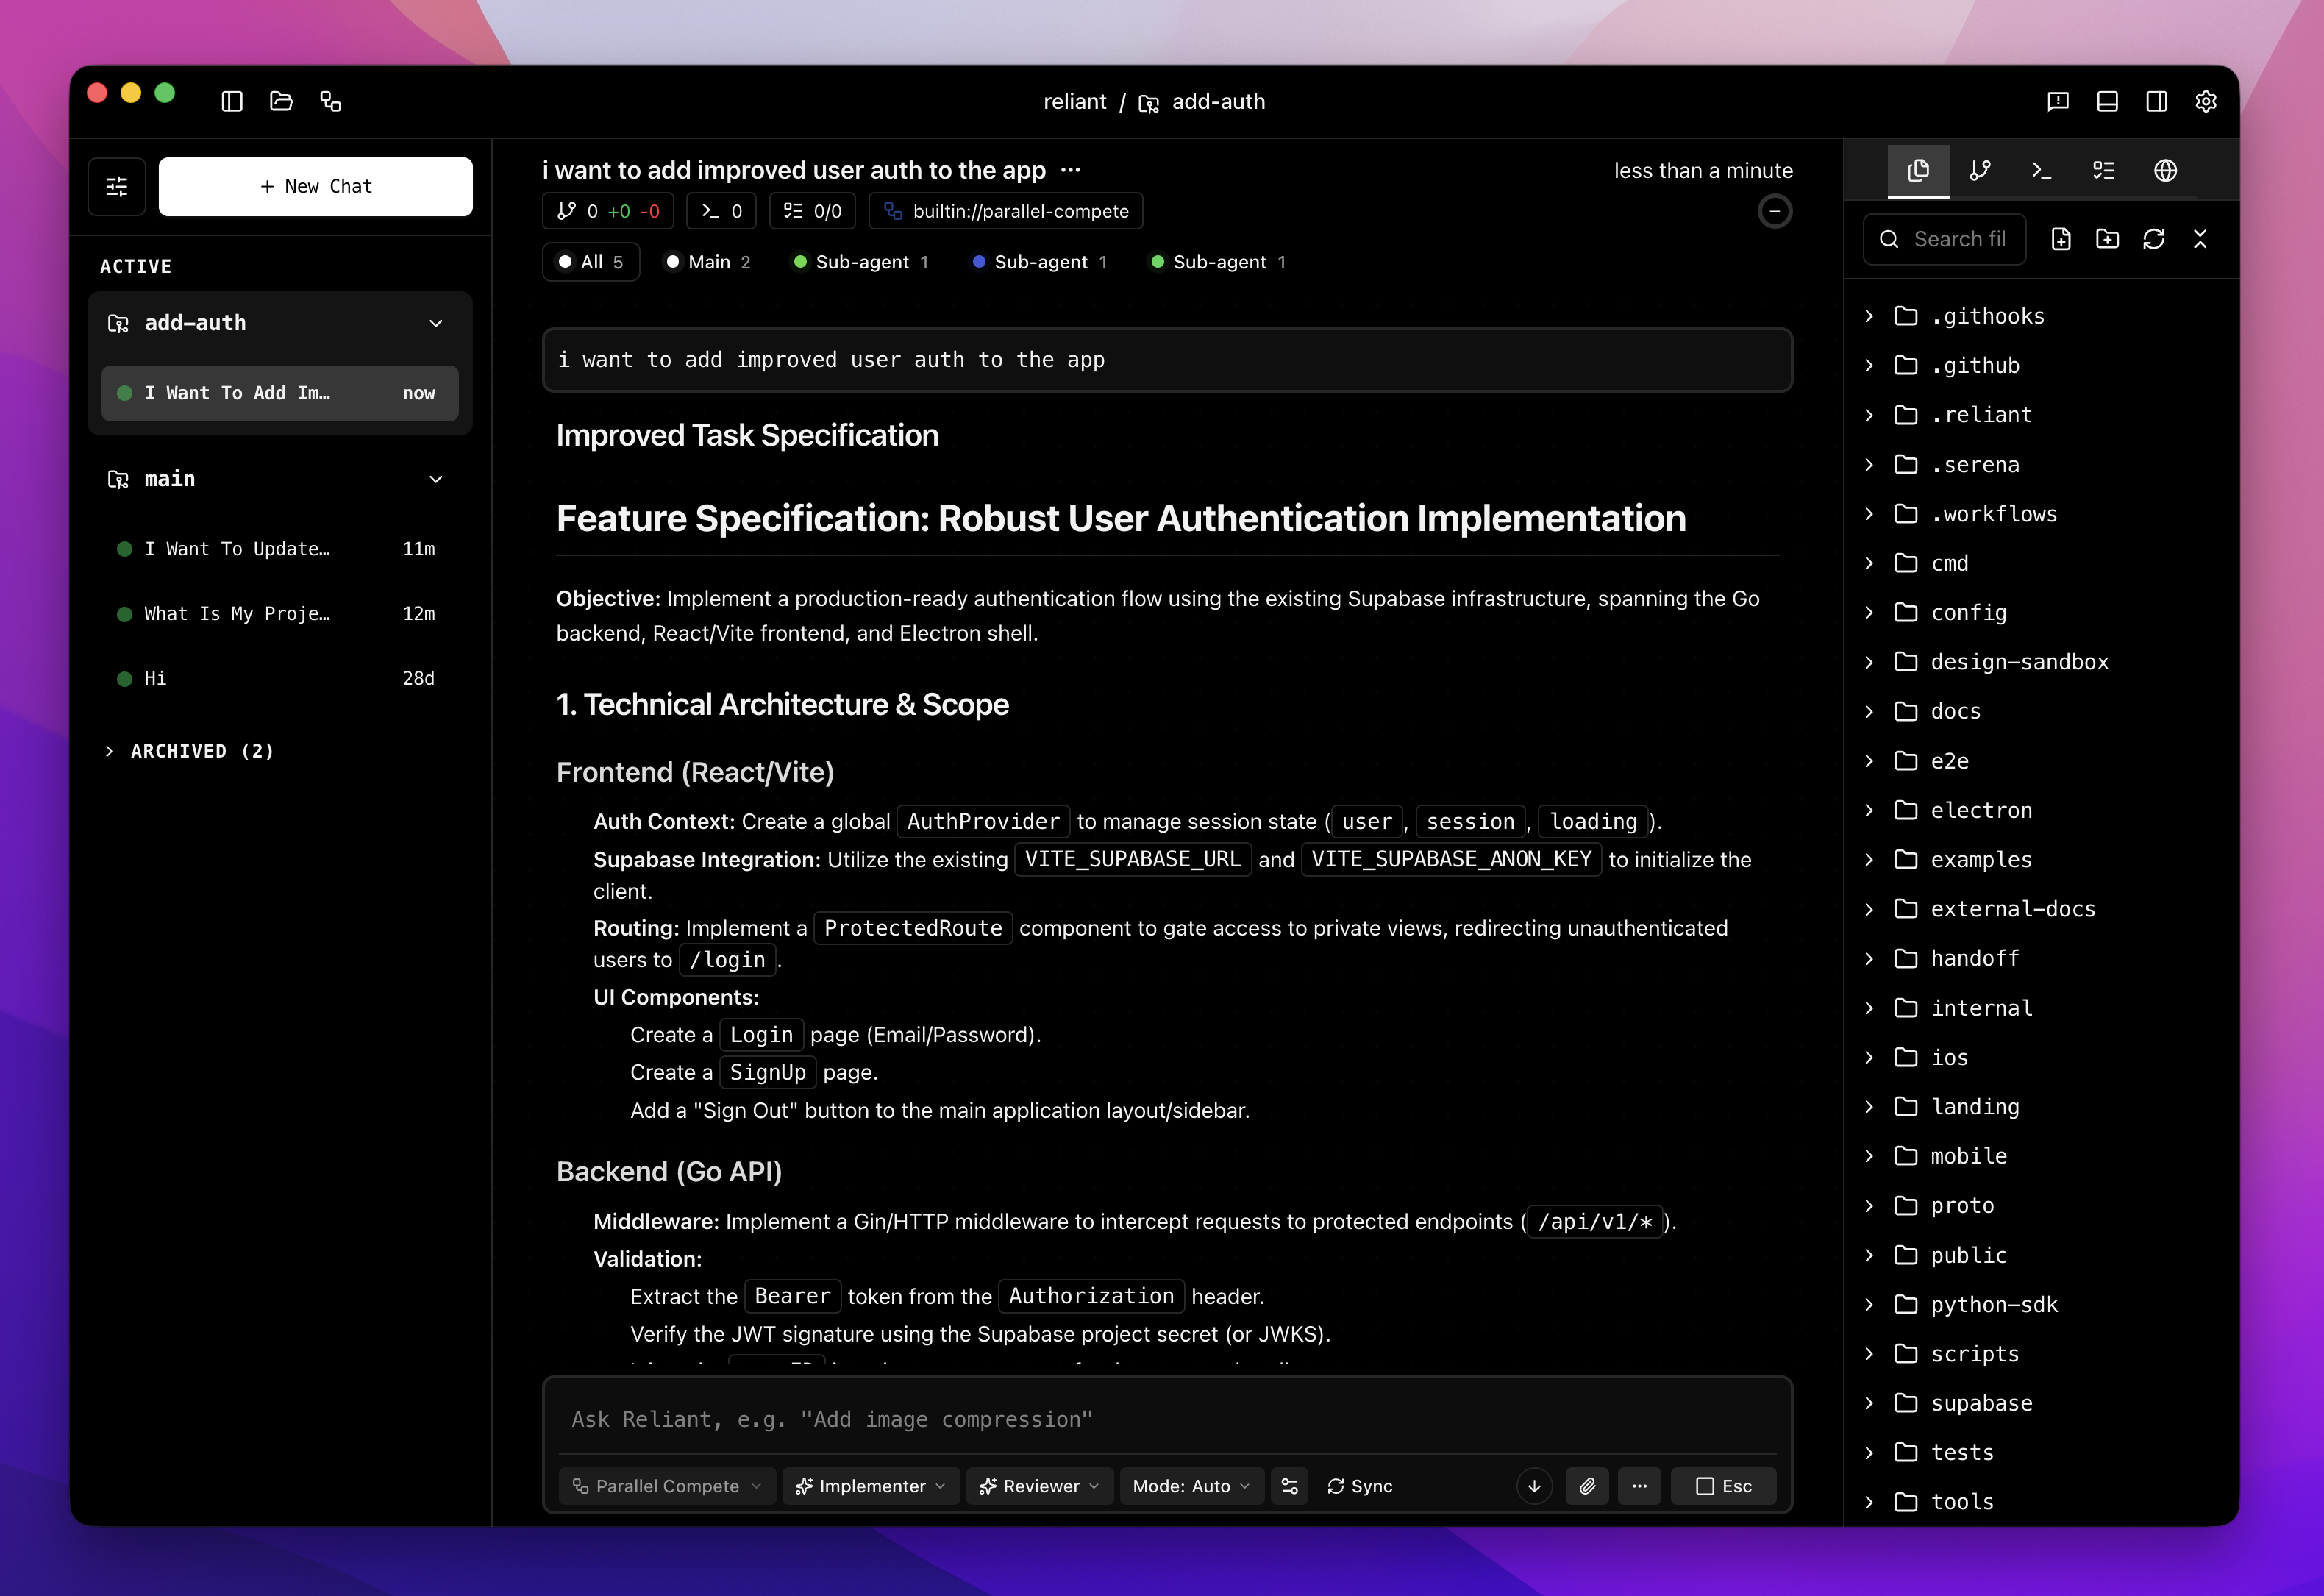Attach a file with the paperclip icon

1587,1486
